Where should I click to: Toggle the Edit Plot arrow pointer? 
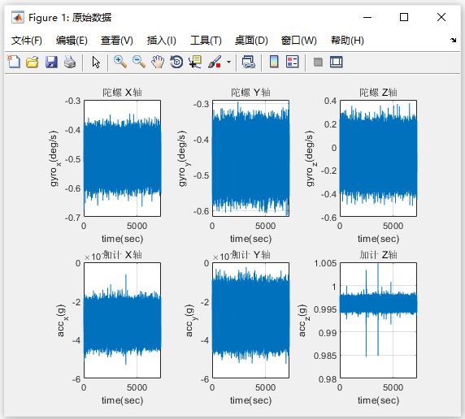(x=96, y=63)
